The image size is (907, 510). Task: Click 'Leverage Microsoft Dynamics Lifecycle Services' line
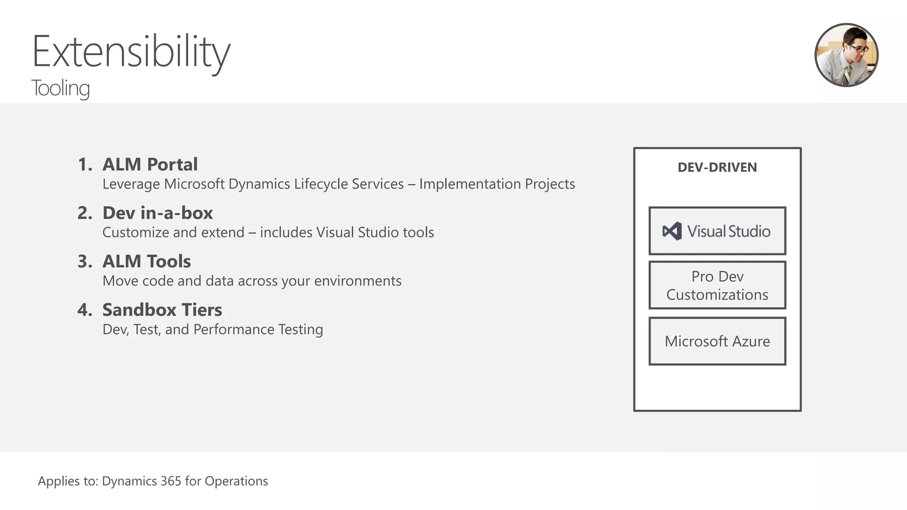[339, 184]
